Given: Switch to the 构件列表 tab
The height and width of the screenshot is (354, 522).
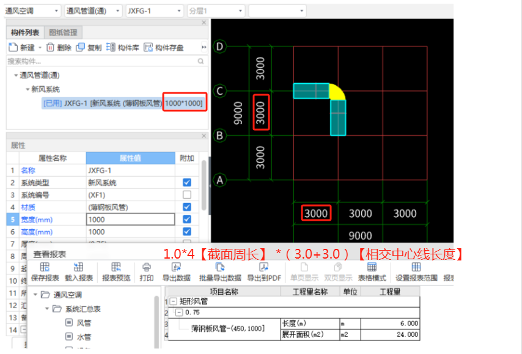Looking at the screenshot, I should pyautogui.click(x=25, y=32).
